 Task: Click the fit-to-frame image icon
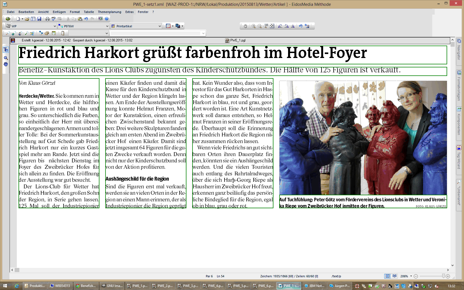tap(272, 26)
